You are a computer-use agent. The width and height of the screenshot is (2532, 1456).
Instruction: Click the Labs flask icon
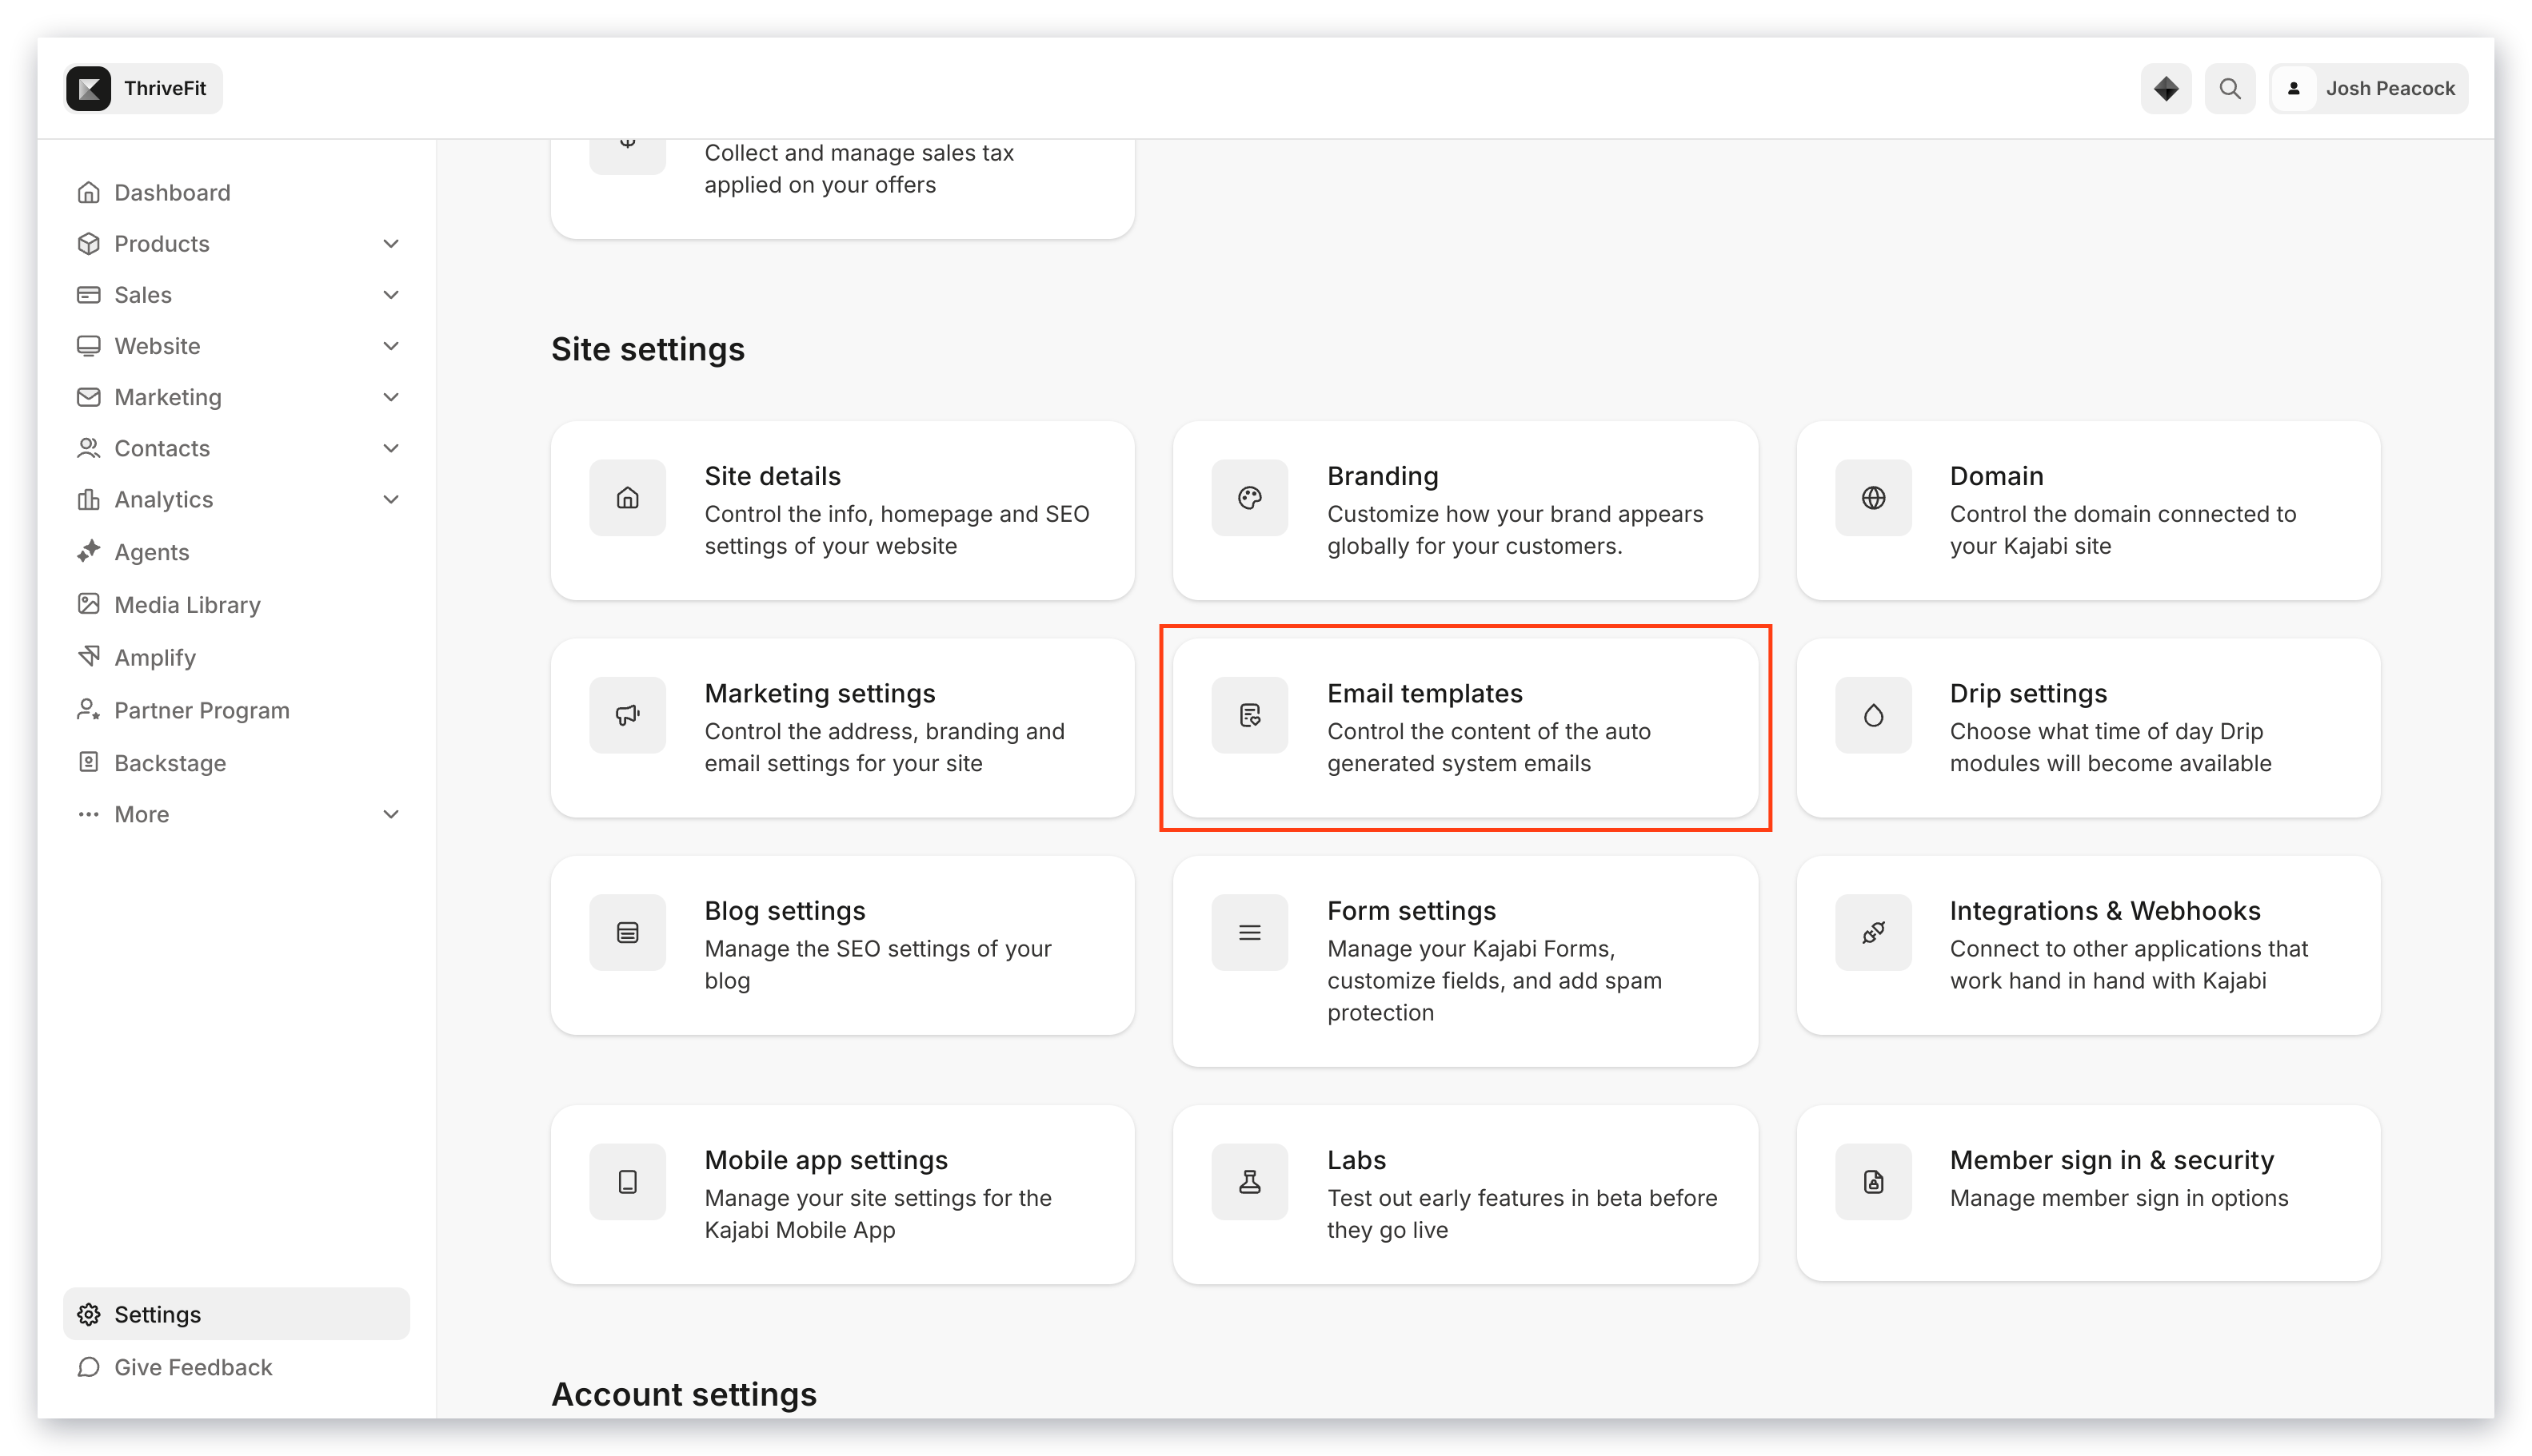point(1249,1181)
